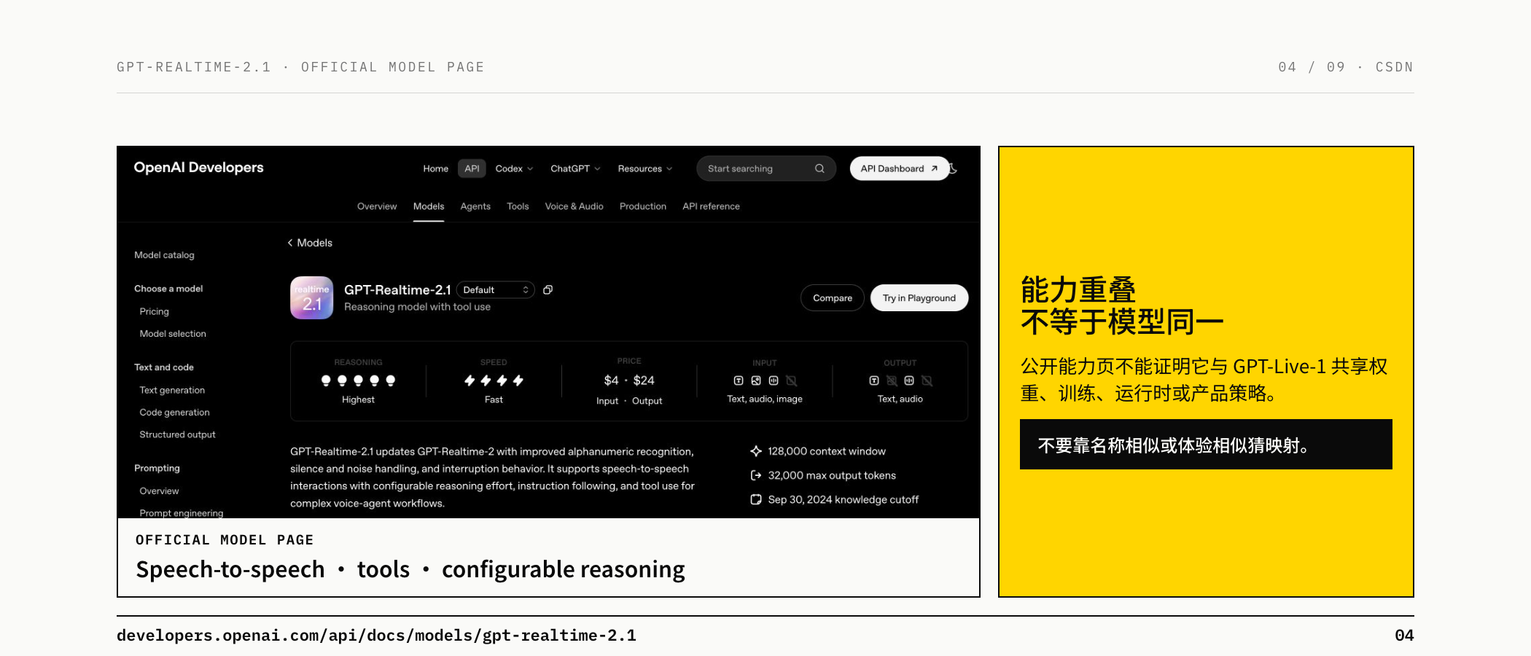1531x656 pixels.
Task: Open the Overview tab
Action: 377,206
